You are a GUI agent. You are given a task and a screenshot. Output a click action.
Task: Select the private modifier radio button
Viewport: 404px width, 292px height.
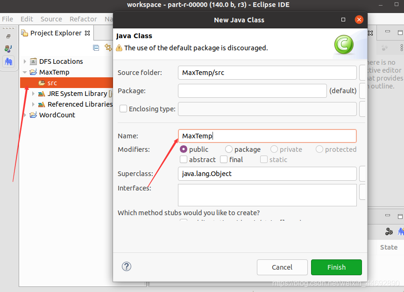pyautogui.click(x=274, y=149)
